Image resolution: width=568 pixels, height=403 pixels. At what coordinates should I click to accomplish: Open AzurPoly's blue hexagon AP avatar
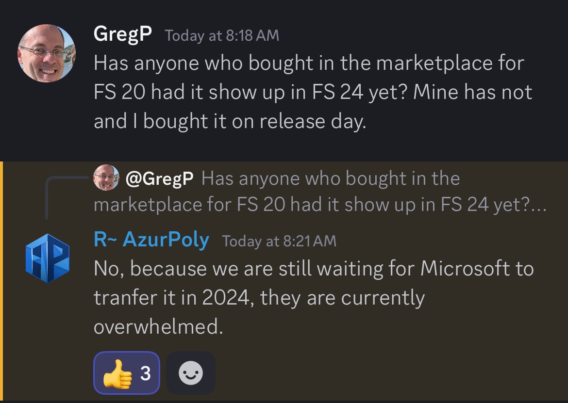click(x=48, y=258)
